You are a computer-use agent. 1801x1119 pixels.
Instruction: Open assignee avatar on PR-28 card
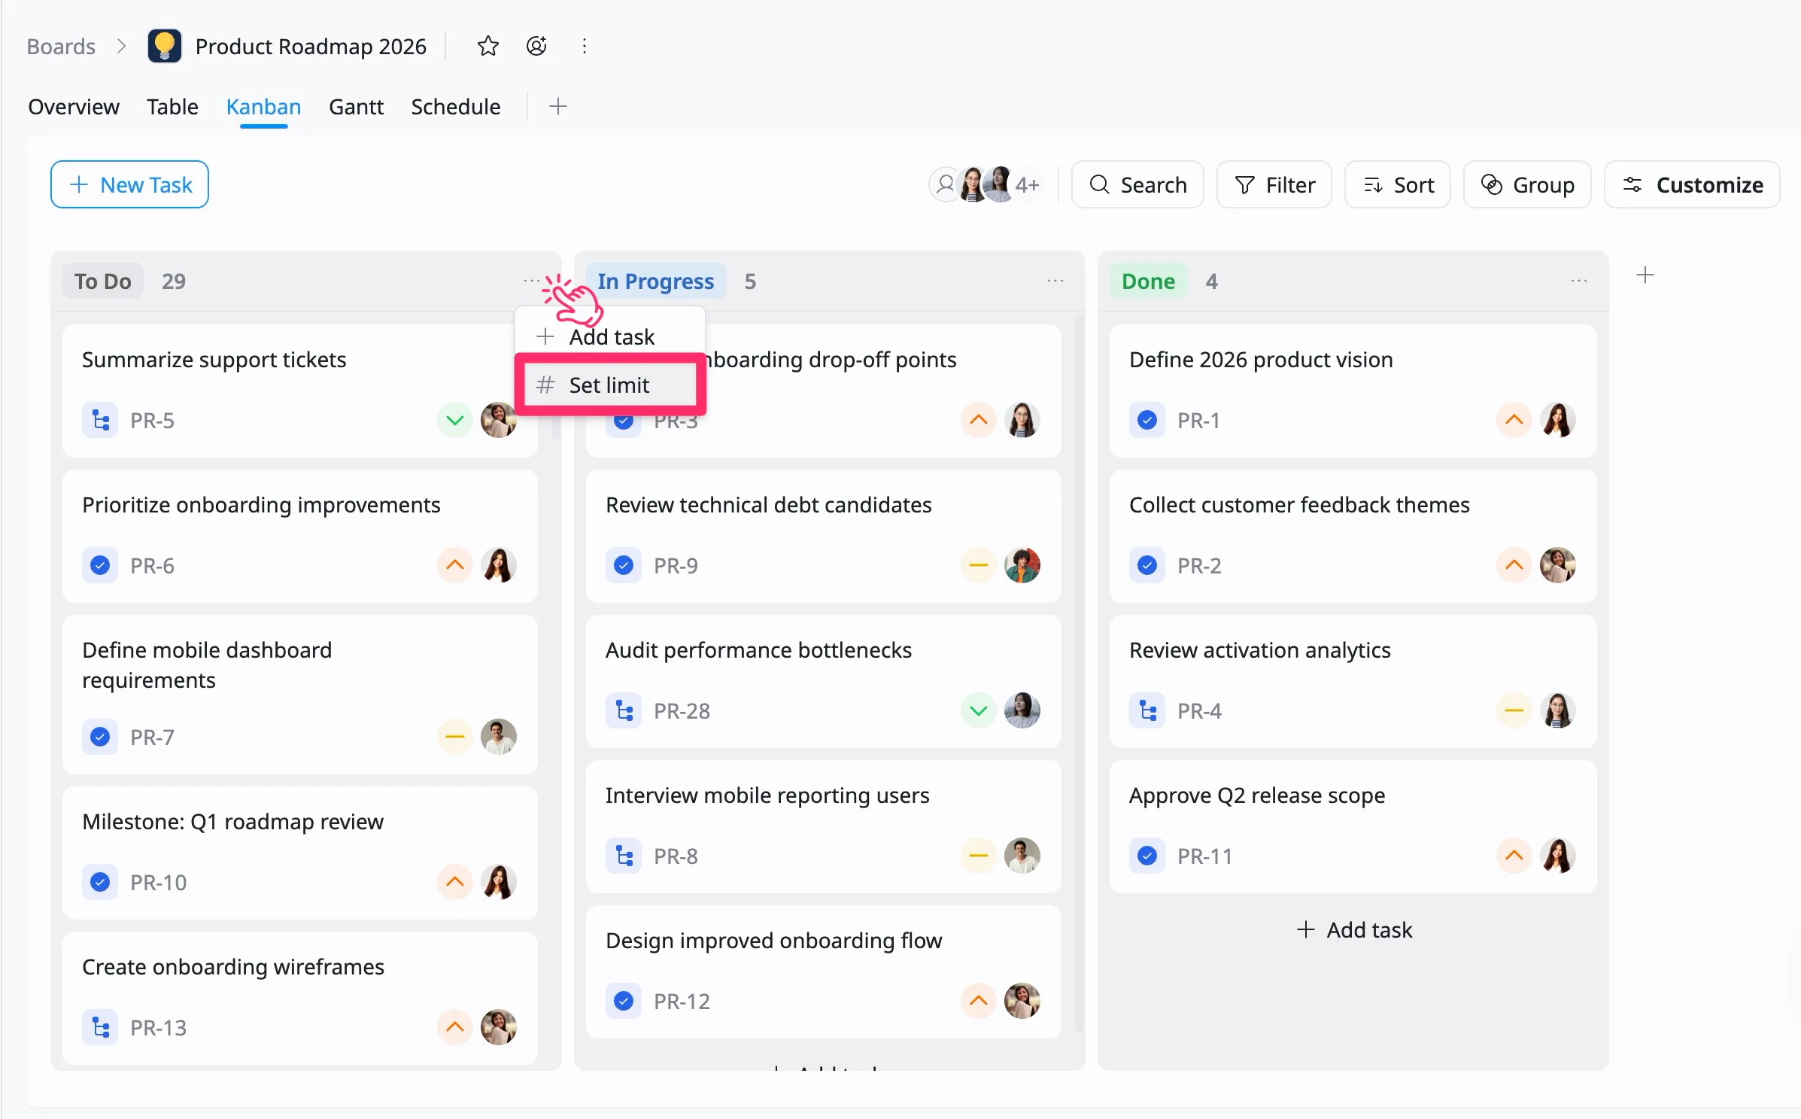click(1022, 710)
